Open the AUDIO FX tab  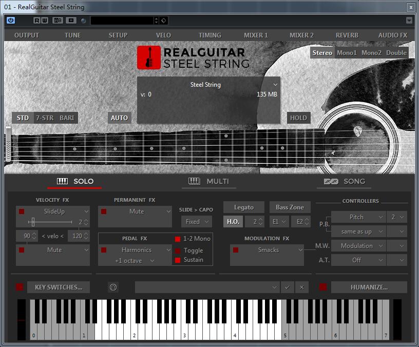393,35
